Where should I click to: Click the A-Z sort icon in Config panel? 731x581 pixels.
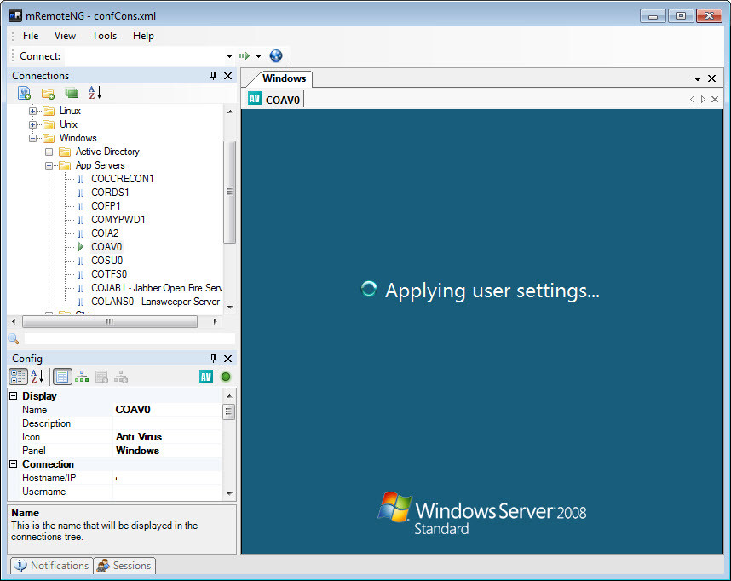[x=36, y=377]
